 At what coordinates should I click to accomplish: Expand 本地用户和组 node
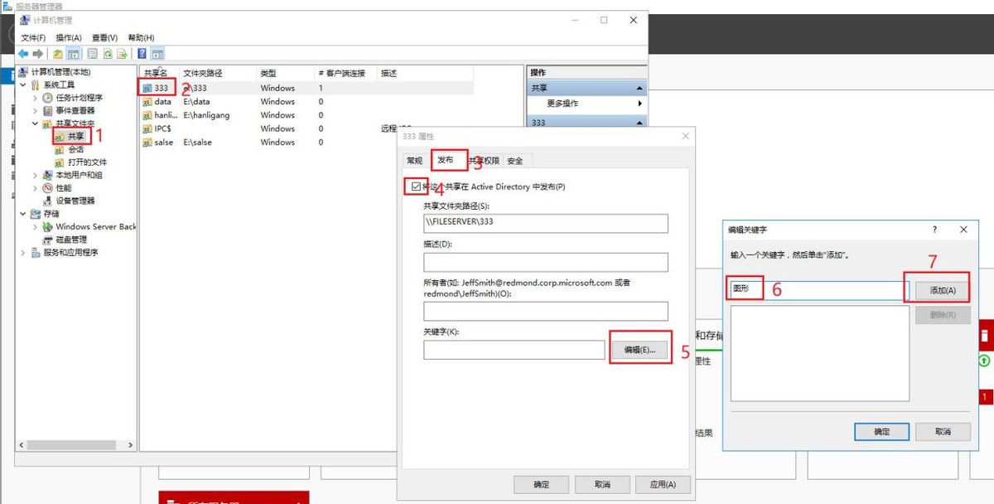[x=34, y=173]
